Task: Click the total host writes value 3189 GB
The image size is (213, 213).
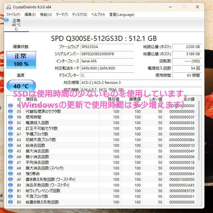Action: pyautogui.click(x=187, y=54)
